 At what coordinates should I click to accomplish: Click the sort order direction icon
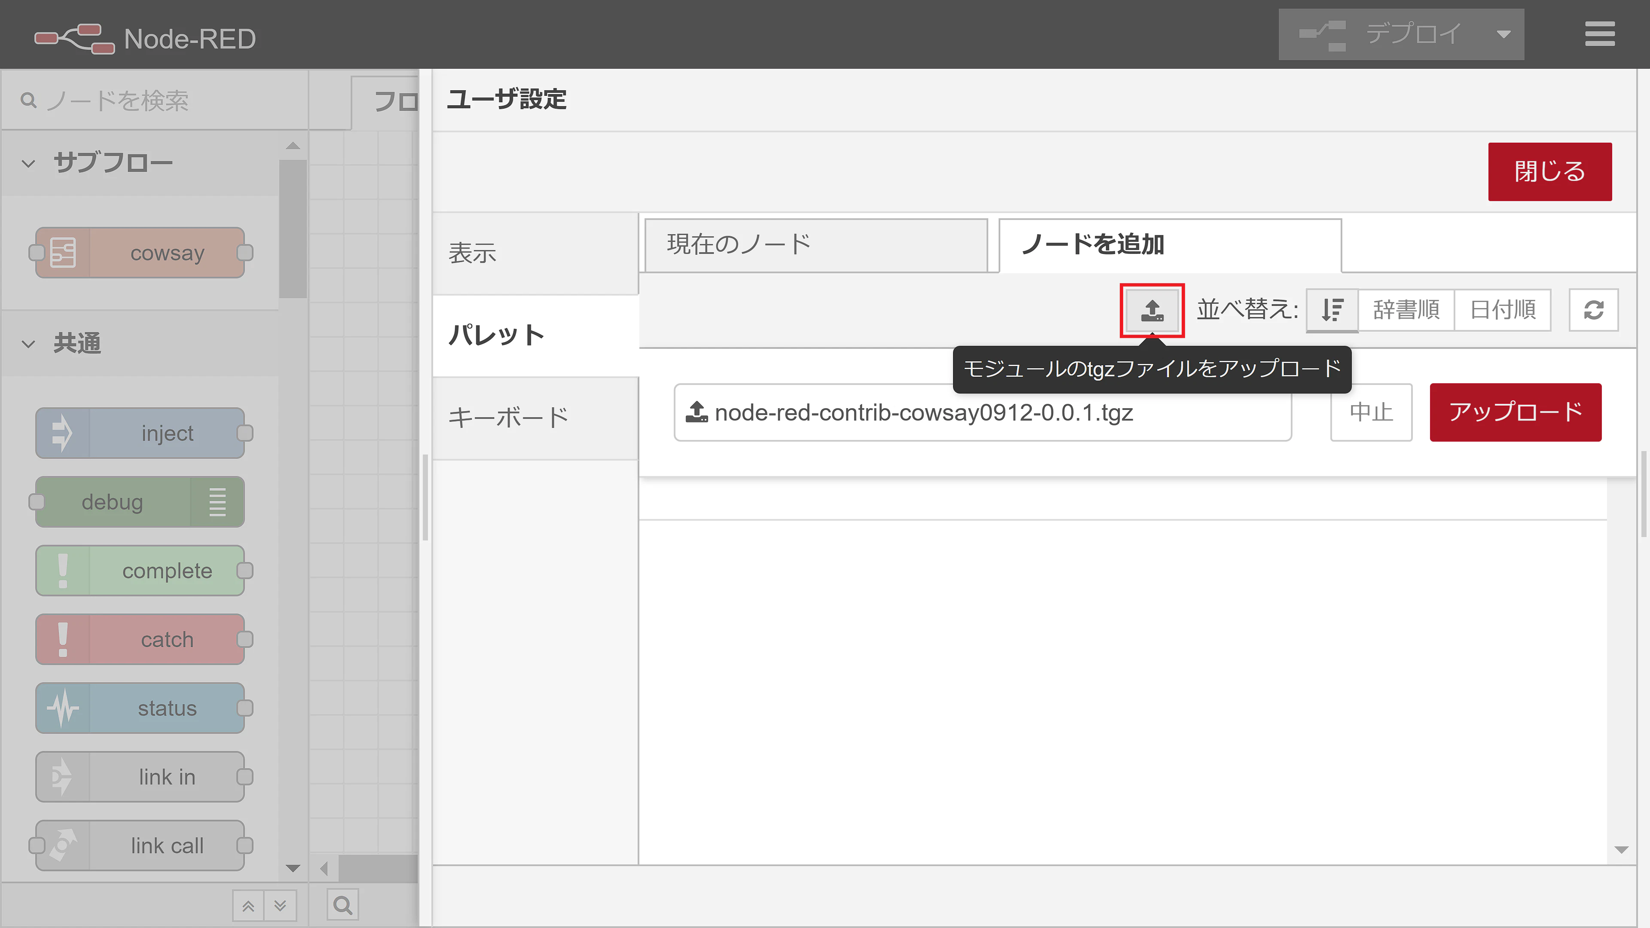pos(1332,310)
